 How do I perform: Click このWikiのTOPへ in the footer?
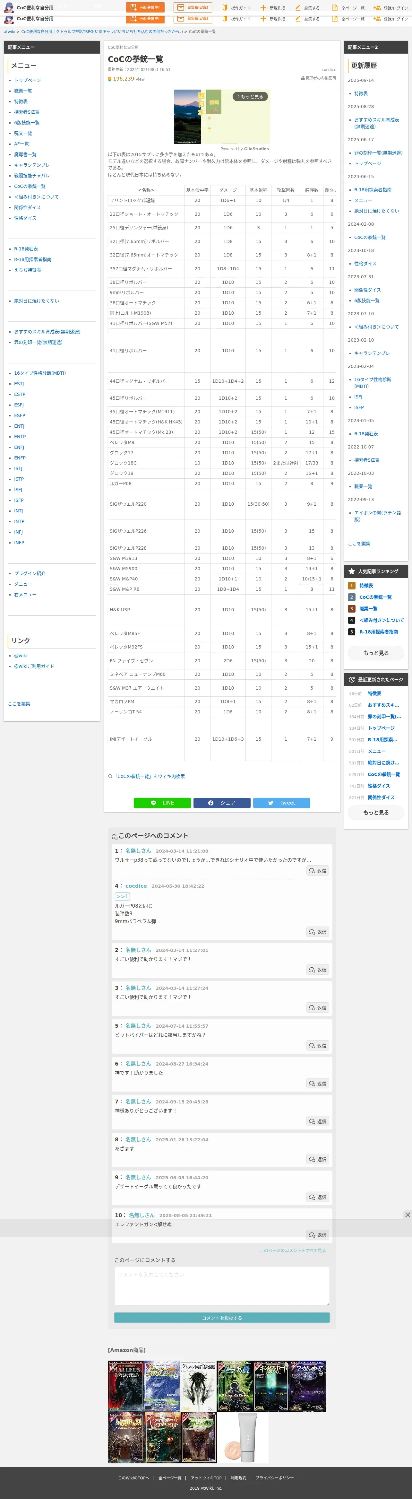(133, 1478)
